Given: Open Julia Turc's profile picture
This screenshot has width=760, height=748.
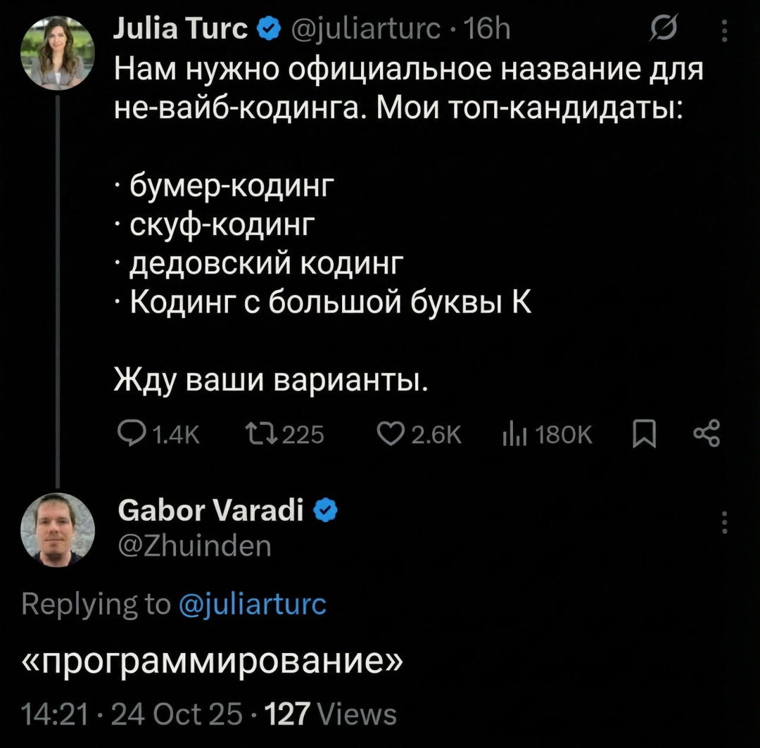Looking at the screenshot, I should click(57, 53).
